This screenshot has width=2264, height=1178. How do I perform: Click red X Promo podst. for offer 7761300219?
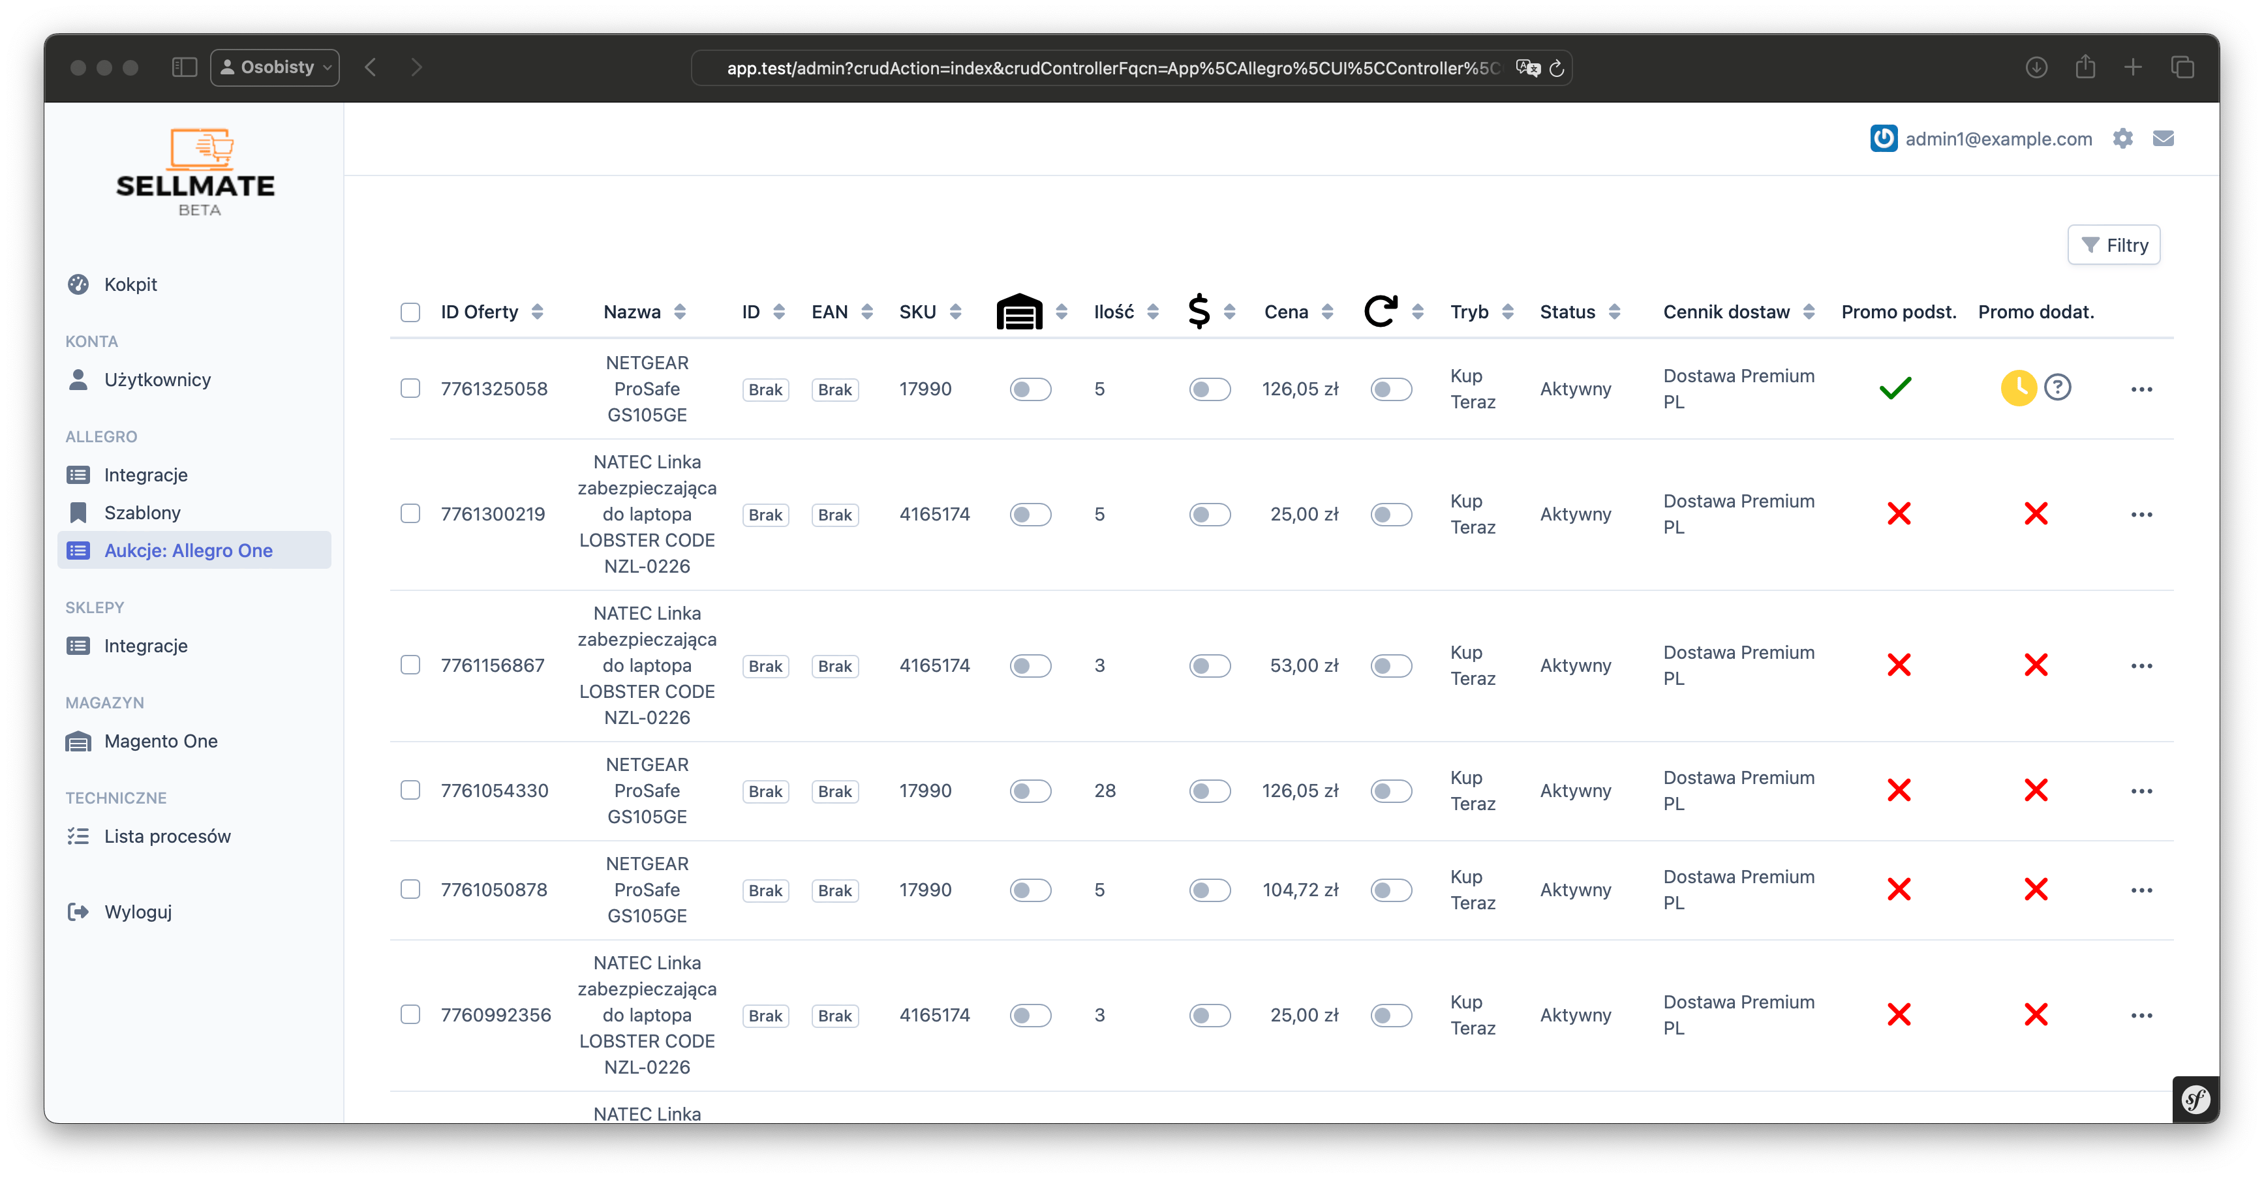point(1899,513)
